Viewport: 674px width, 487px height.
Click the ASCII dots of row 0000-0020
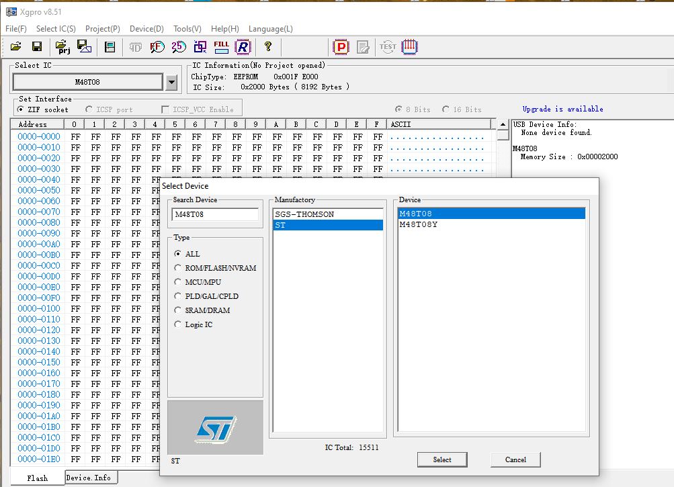click(x=437, y=158)
